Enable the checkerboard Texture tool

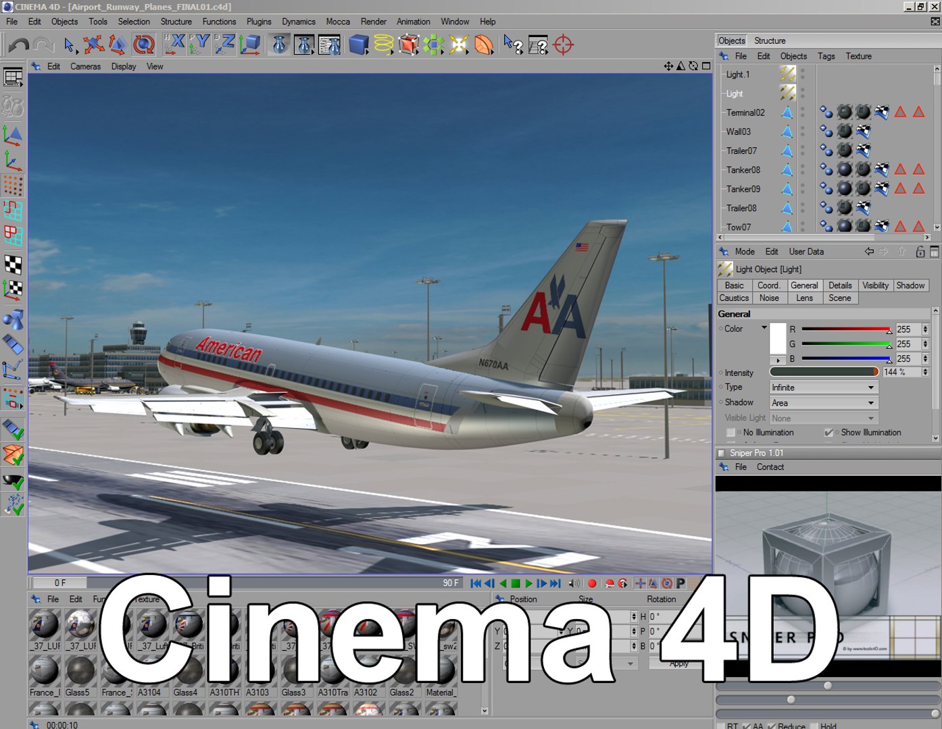13,265
